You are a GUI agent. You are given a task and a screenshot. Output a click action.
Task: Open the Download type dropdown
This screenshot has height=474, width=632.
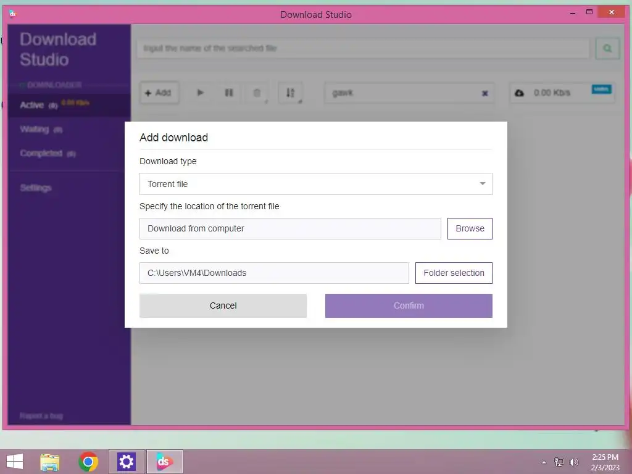pyautogui.click(x=315, y=184)
